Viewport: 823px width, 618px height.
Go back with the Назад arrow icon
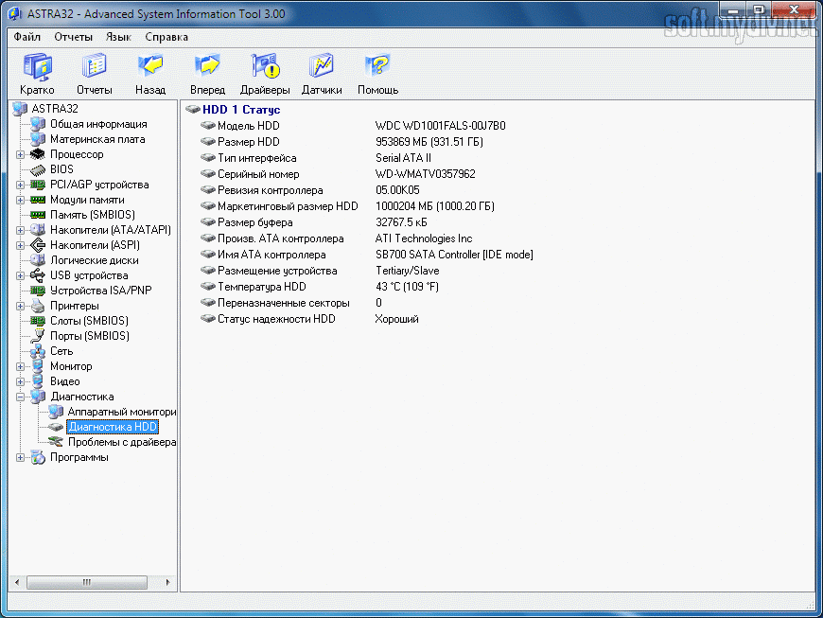(150, 66)
